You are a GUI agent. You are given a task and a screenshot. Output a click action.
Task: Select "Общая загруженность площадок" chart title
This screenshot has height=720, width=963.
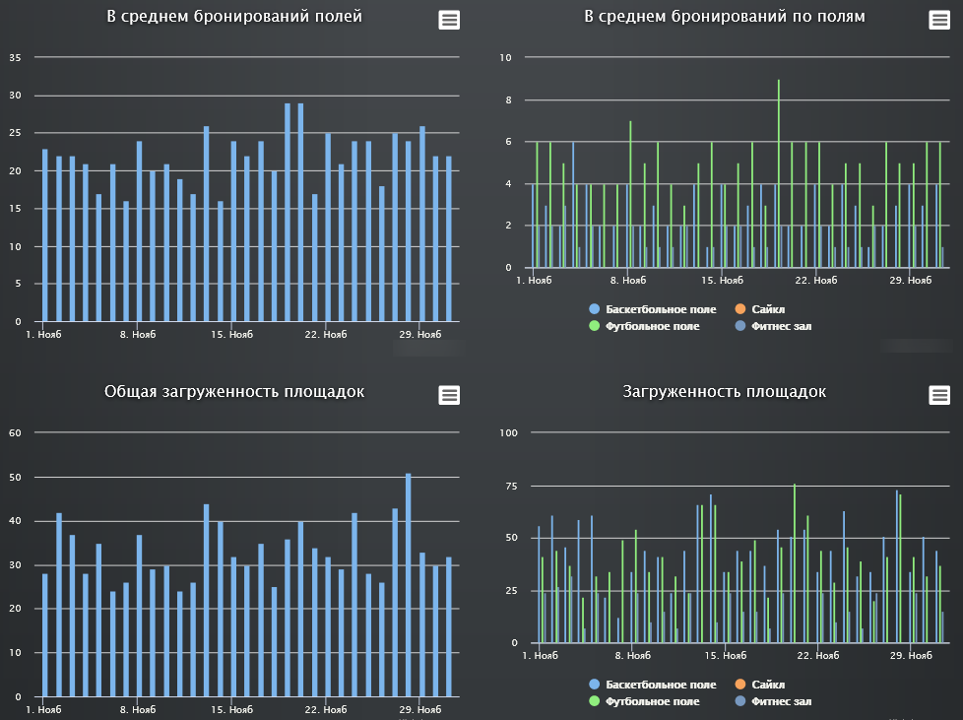[x=234, y=392]
